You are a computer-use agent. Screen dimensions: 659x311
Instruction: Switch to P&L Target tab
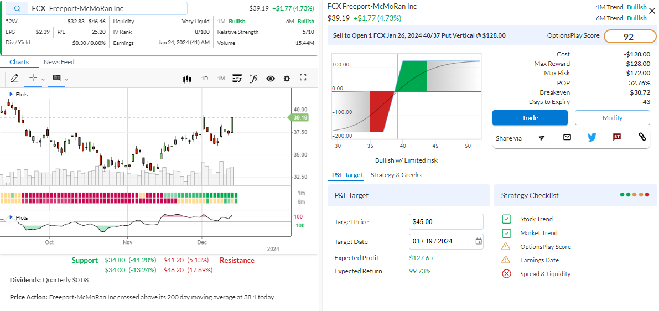pyautogui.click(x=347, y=175)
